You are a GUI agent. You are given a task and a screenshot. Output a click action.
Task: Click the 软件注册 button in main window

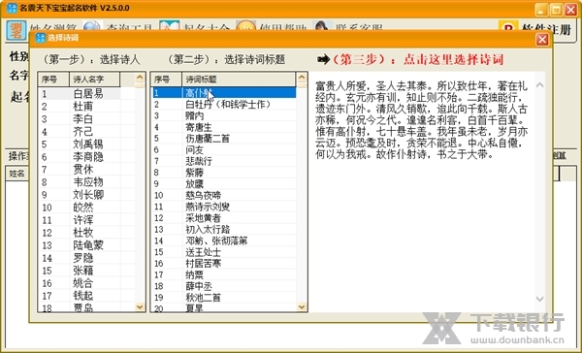(535, 29)
